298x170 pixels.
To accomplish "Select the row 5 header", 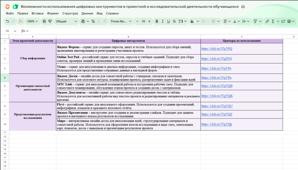I will coord(5,78).
